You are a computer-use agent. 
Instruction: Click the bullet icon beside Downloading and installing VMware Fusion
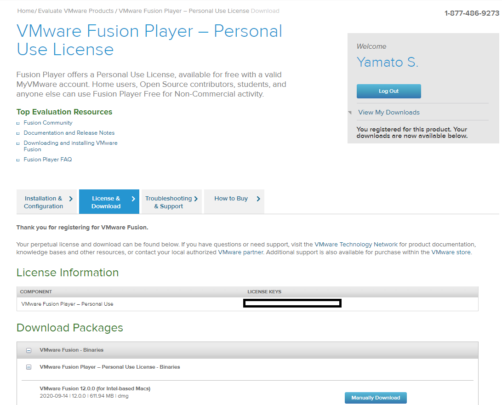pyautogui.click(x=18, y=143)
